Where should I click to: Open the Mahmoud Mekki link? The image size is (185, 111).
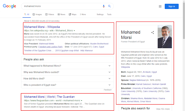46,44
